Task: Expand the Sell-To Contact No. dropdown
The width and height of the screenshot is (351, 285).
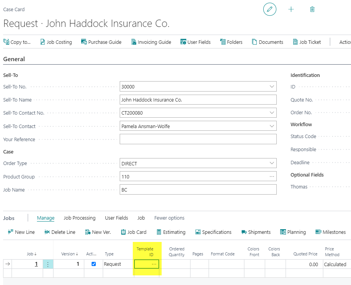Action: 272,113
